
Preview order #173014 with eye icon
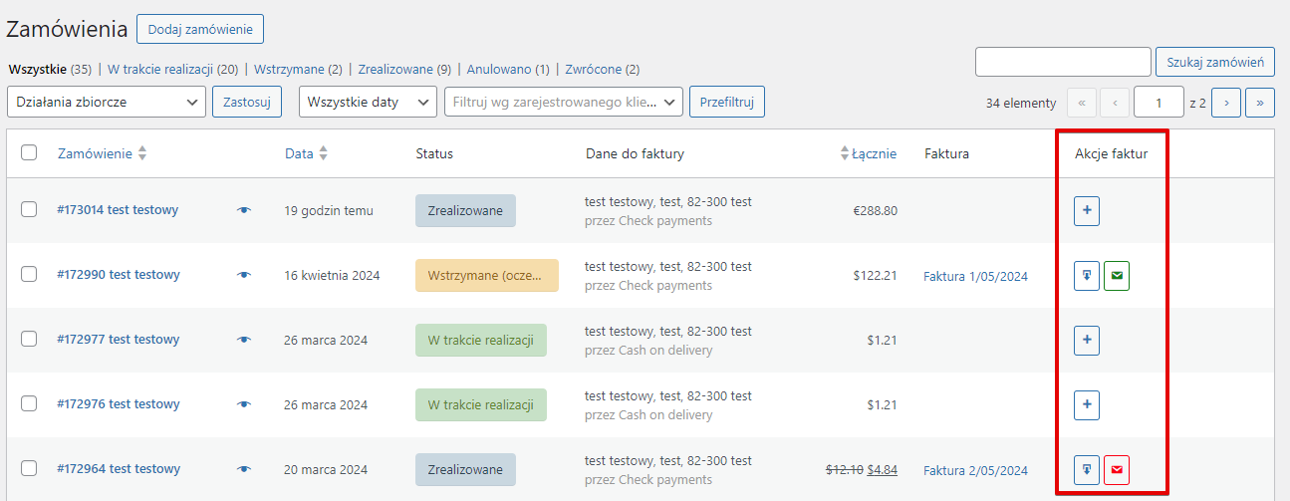point(244,210)
